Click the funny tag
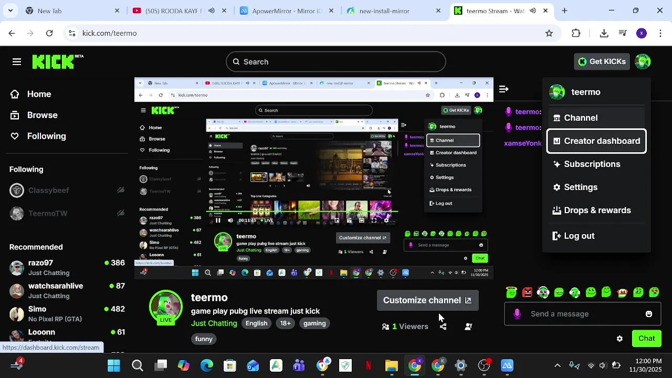 [x=204, y=339]
